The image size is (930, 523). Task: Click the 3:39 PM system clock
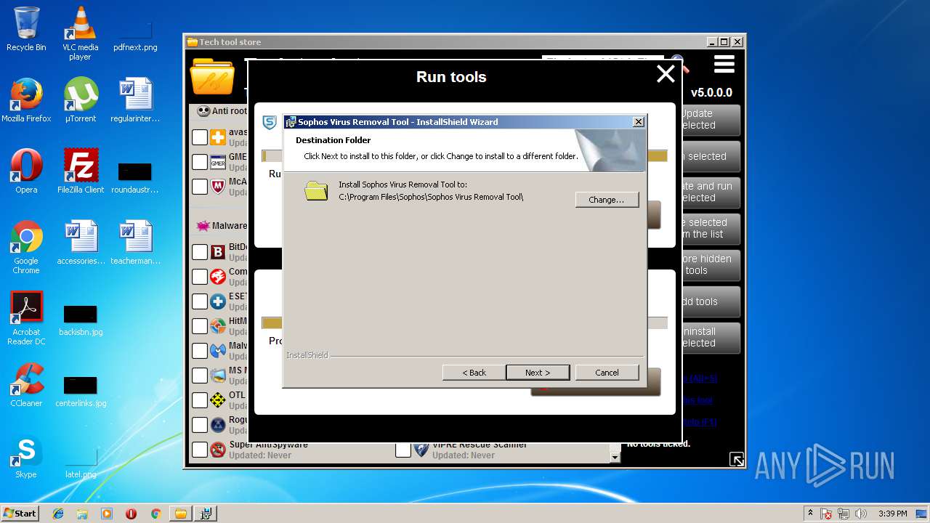pos(892,514)
